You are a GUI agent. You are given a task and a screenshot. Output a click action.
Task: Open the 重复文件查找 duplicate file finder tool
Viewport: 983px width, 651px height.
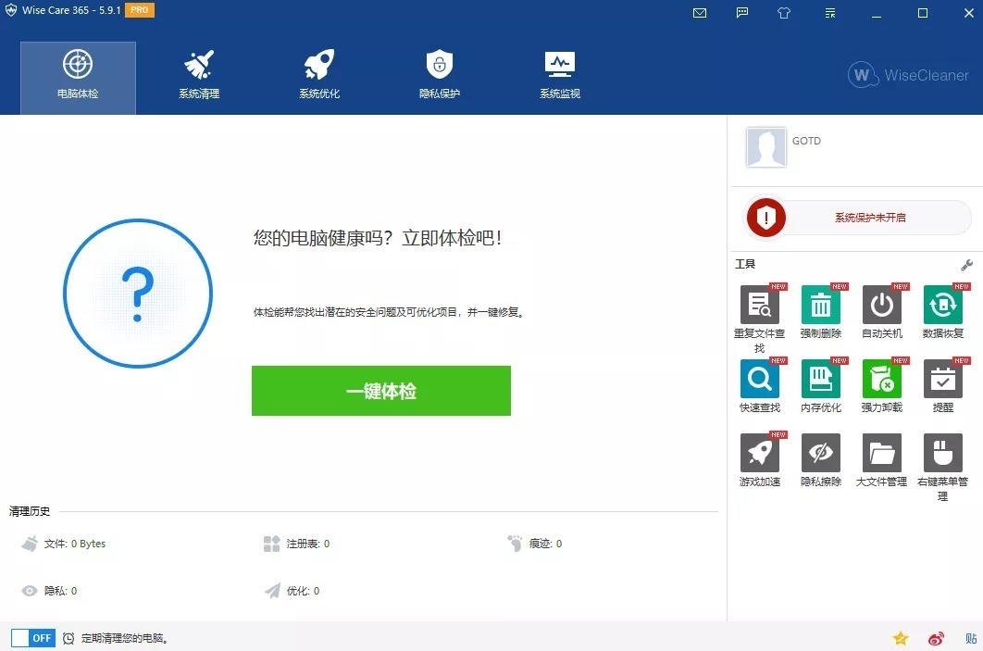click(x=759, y=306)
